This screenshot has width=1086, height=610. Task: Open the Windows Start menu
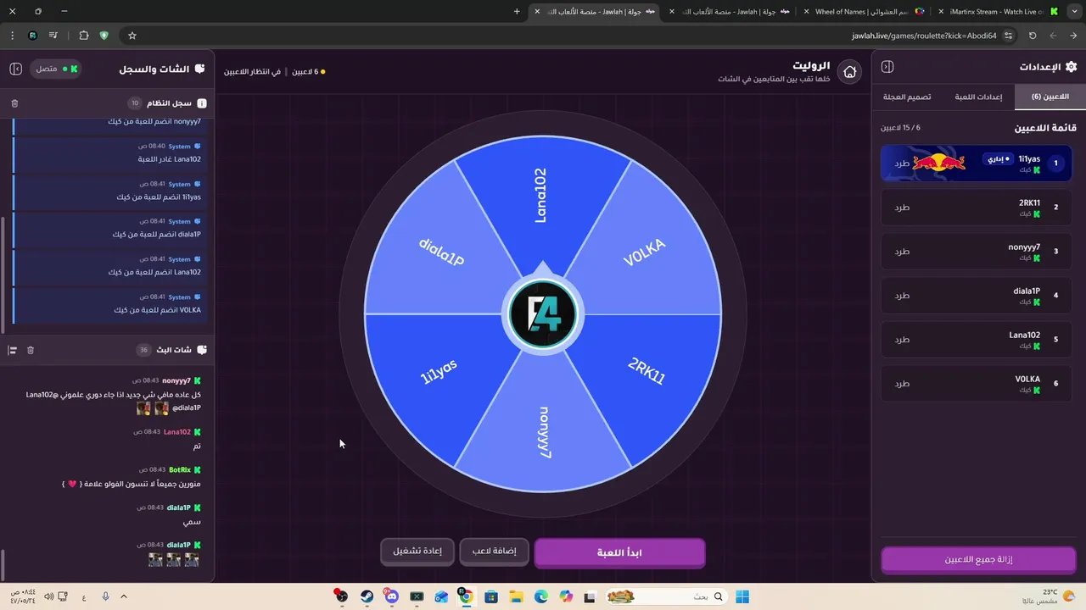742,597
